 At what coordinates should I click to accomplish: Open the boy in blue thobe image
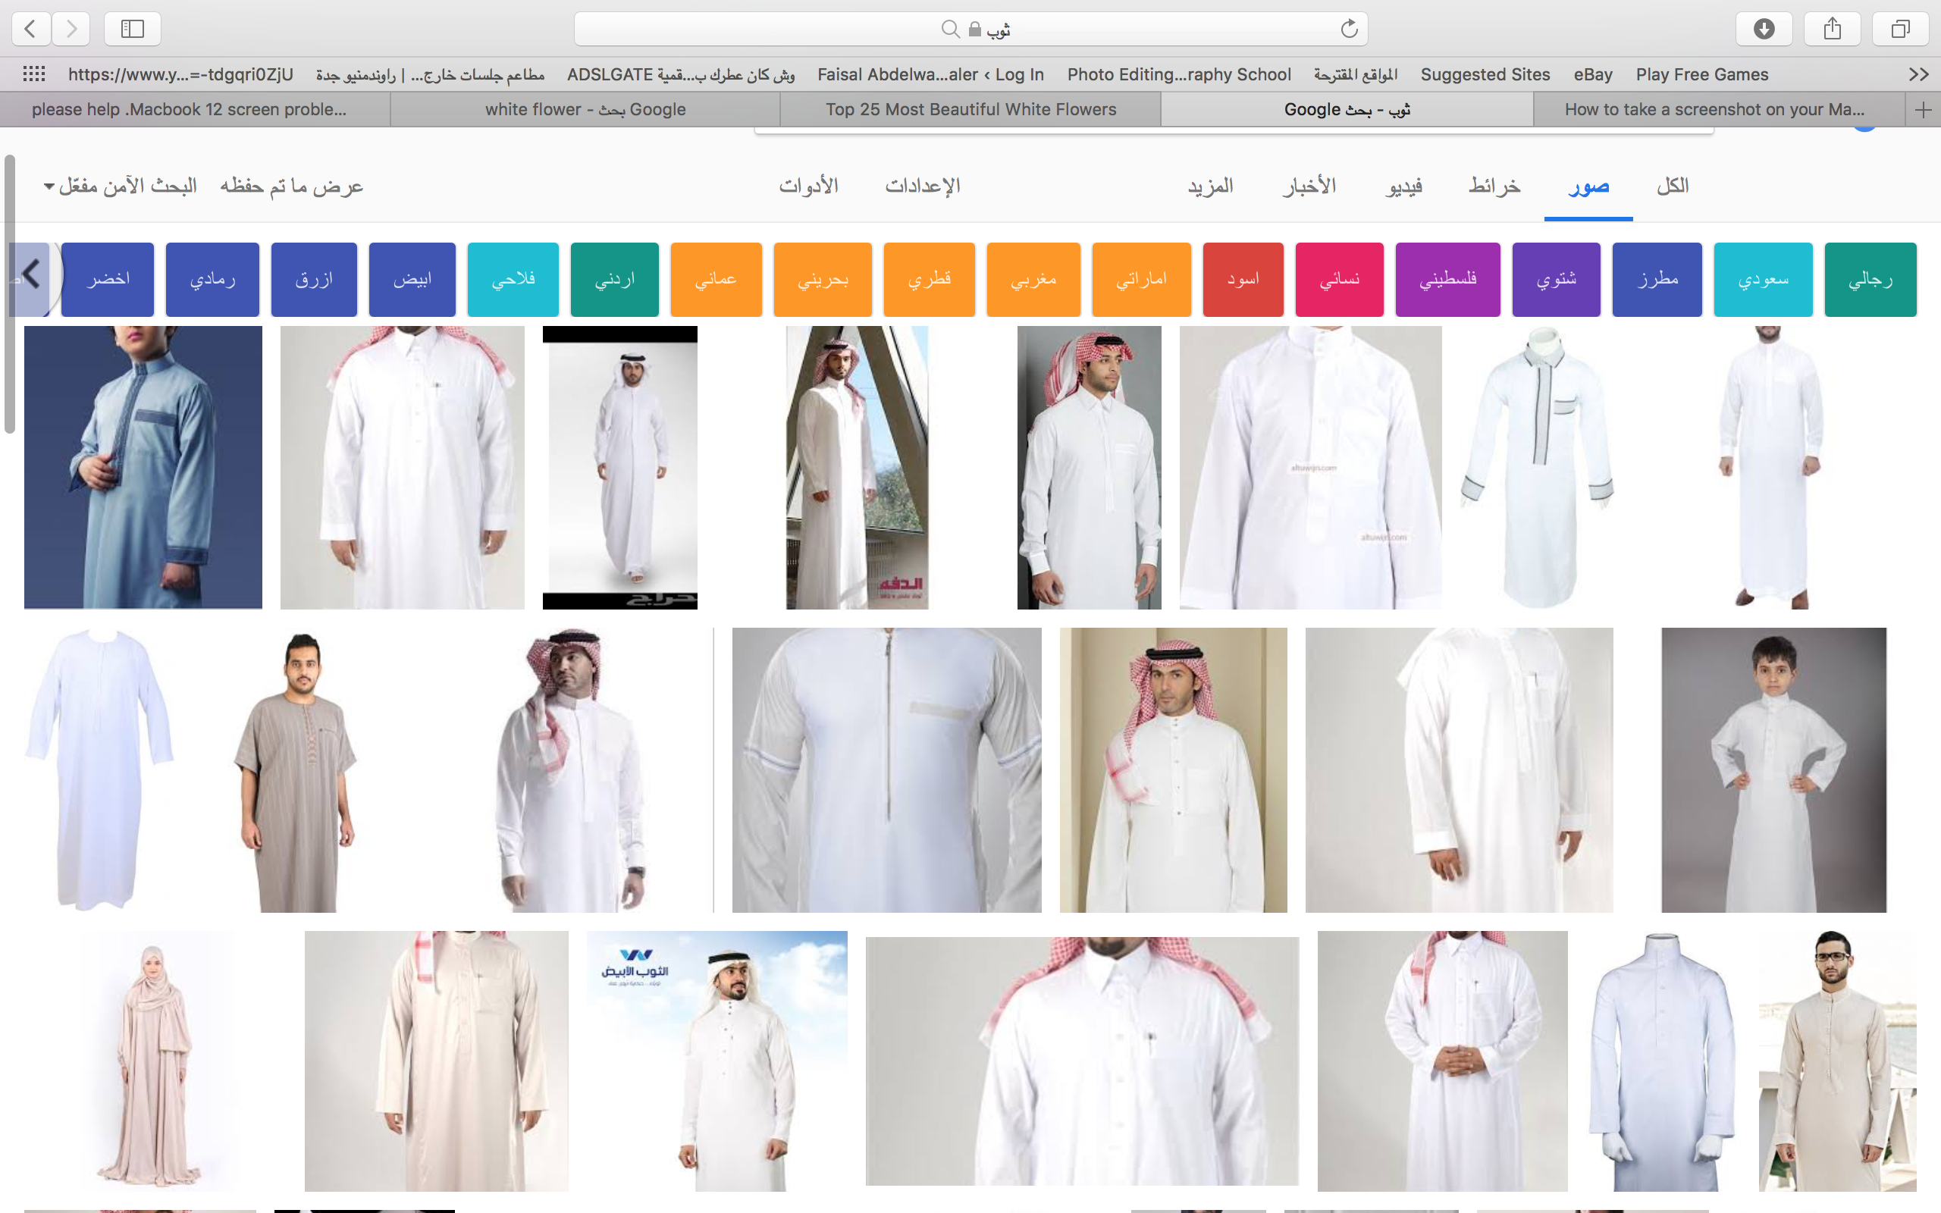tap(143, 467)
